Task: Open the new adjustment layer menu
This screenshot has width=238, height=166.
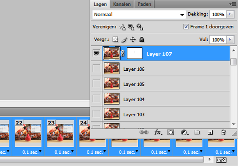Action: [x=184, y=133]
